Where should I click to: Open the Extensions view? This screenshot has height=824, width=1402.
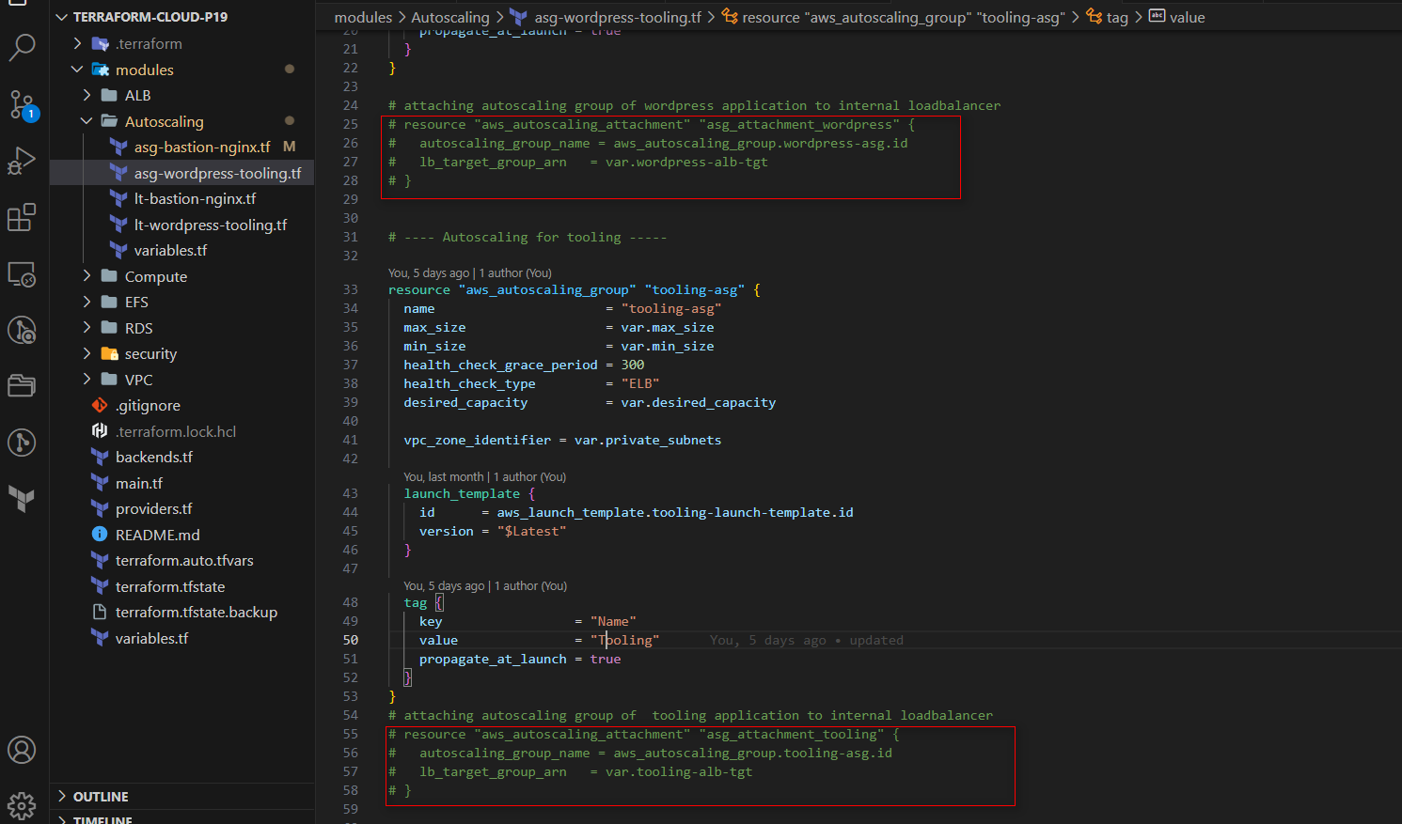22,217
